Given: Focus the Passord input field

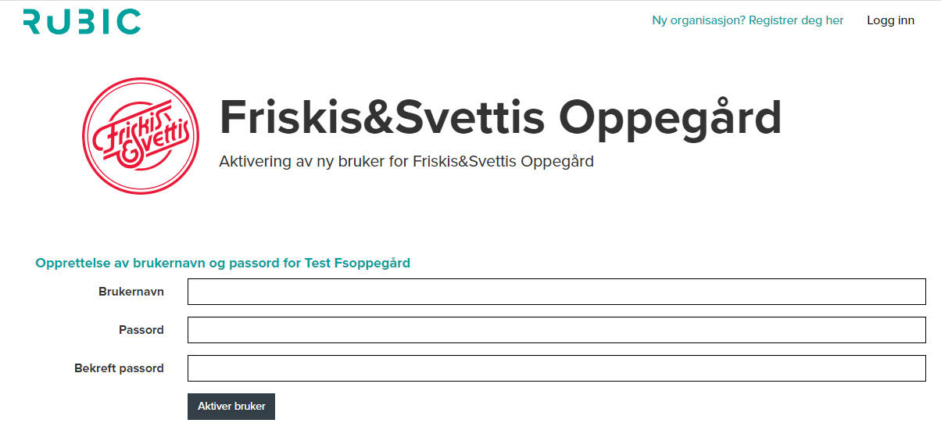Looking at the screenshot, I should [x=556, y=330].
